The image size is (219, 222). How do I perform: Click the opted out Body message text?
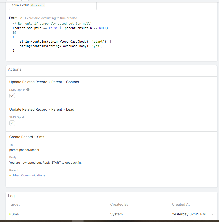pyautogui.click(x=45, y=163)
